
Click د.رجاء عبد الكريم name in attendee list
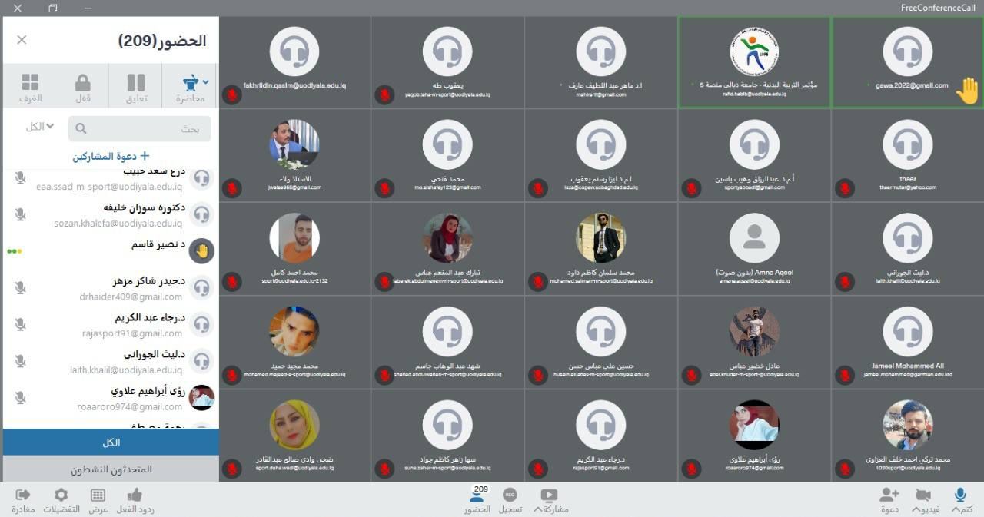[150, 318]
